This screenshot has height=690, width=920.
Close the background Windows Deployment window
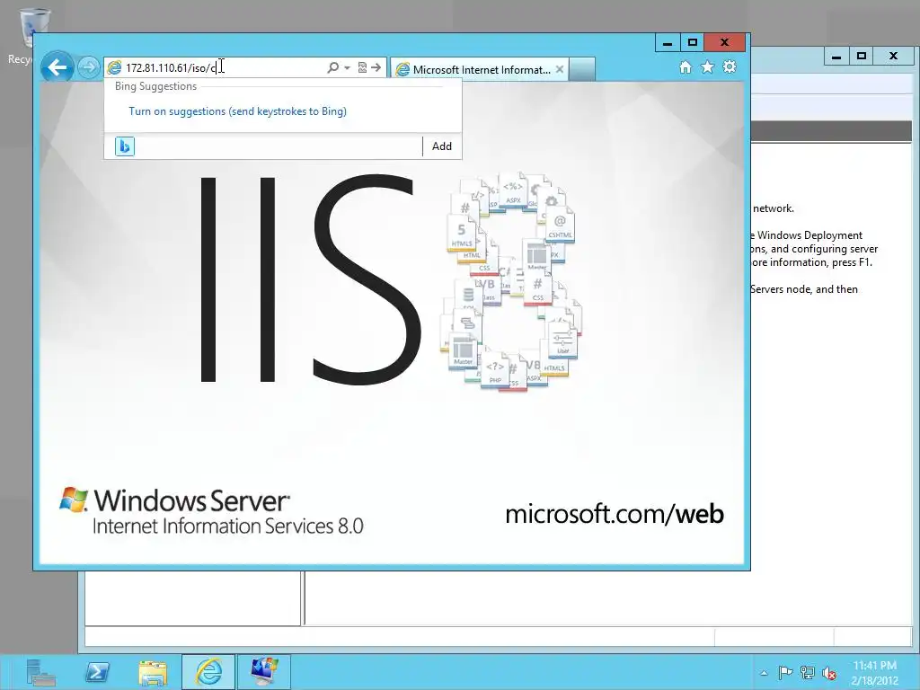[x=893, y=57]
